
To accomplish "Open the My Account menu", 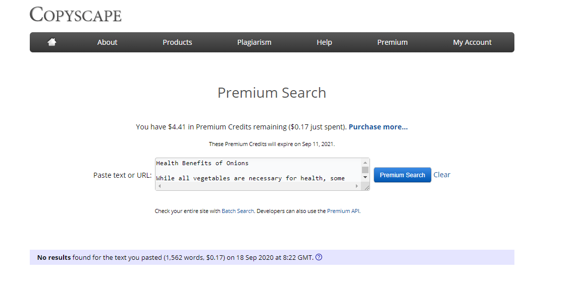I will (472, 42).
